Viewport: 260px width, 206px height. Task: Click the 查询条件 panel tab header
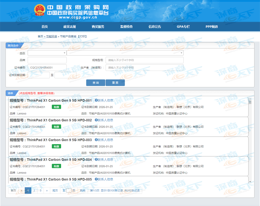click(13, 46)
